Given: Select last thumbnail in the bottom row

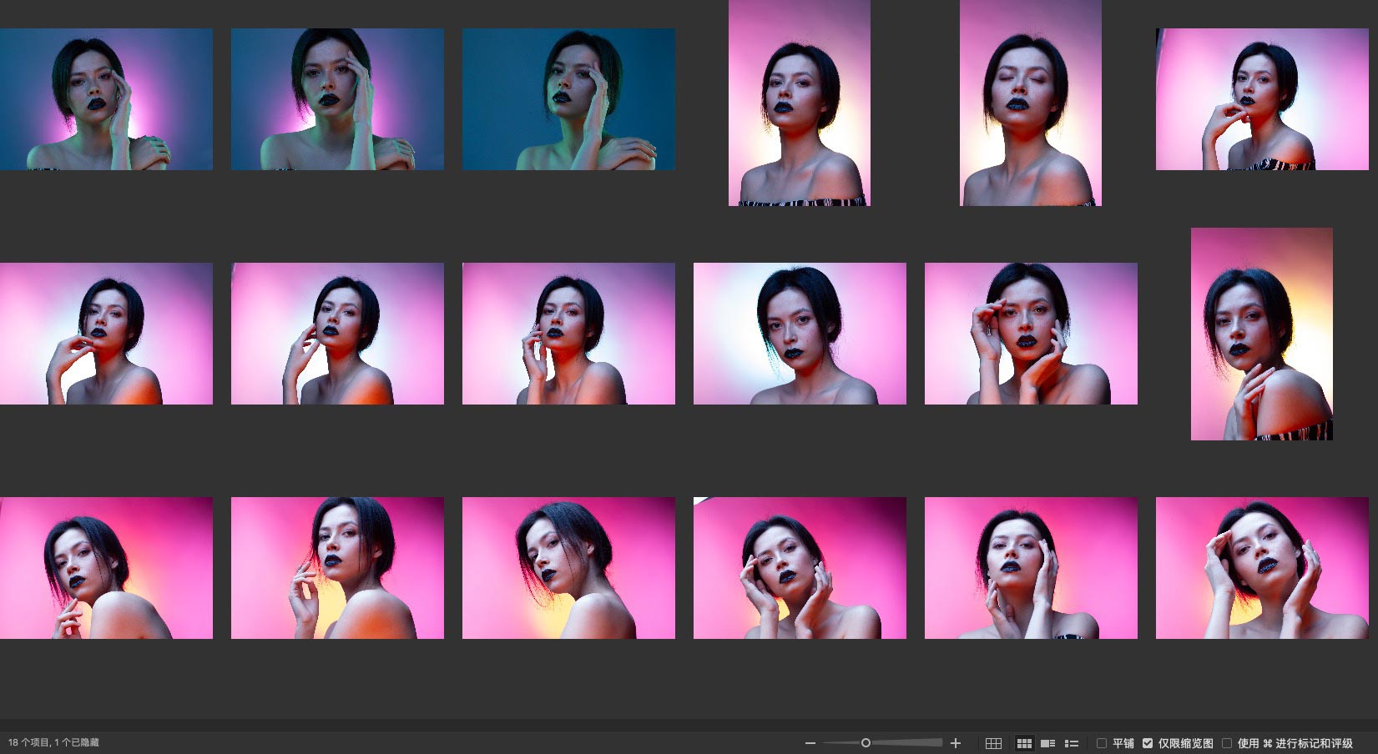Looking at the screenshot, I should pos(1261,568).
